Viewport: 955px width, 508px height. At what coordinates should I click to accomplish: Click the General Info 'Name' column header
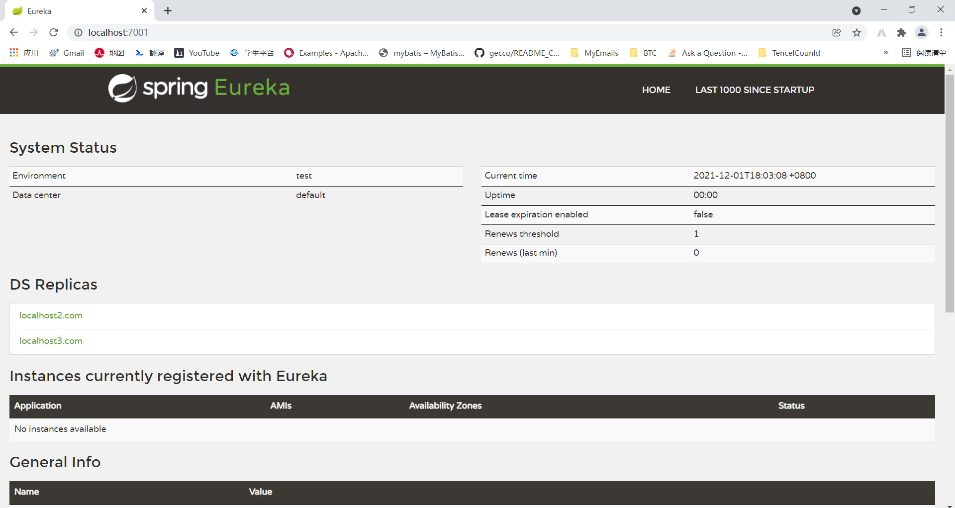[27, 492]
